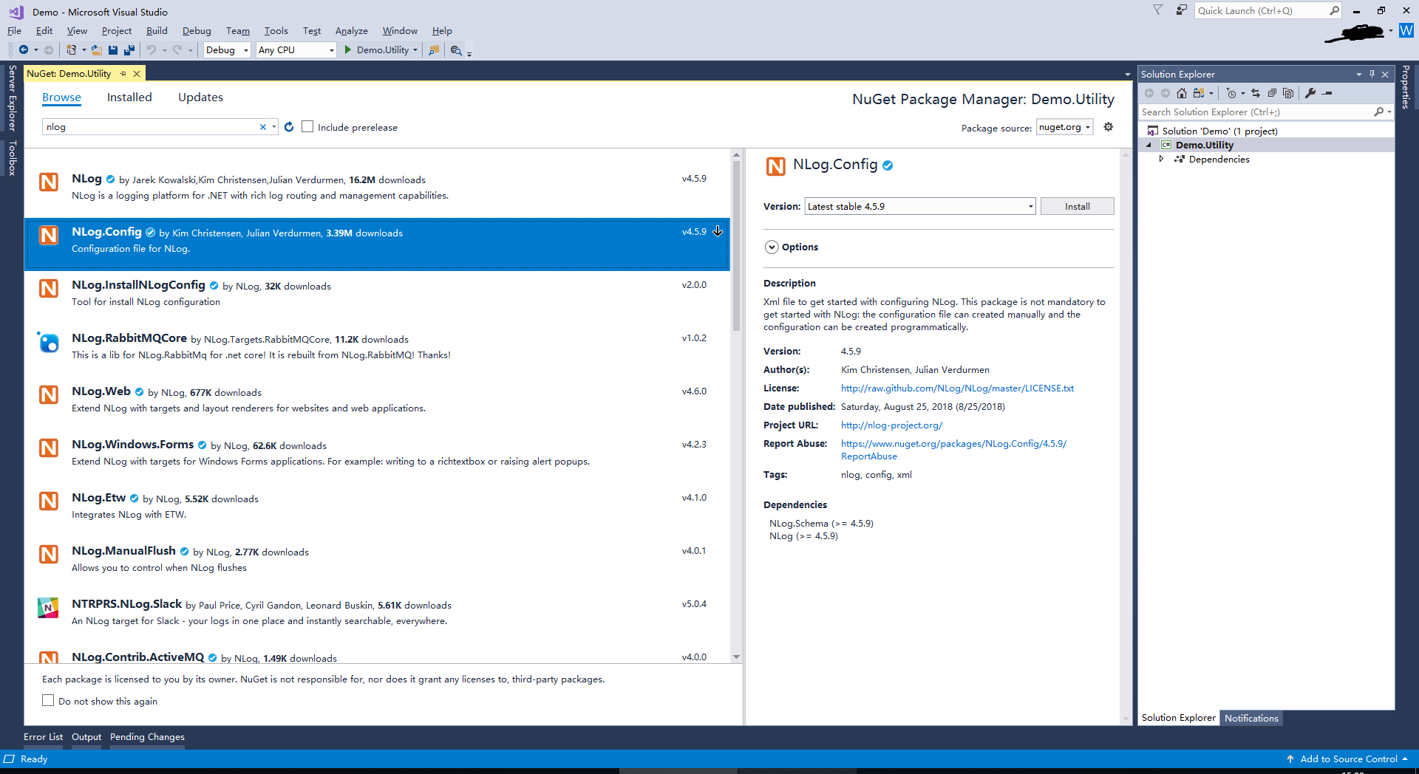1419x774 pixels.
Task: Open the Analyze menu
Action: tap(352, 31)
